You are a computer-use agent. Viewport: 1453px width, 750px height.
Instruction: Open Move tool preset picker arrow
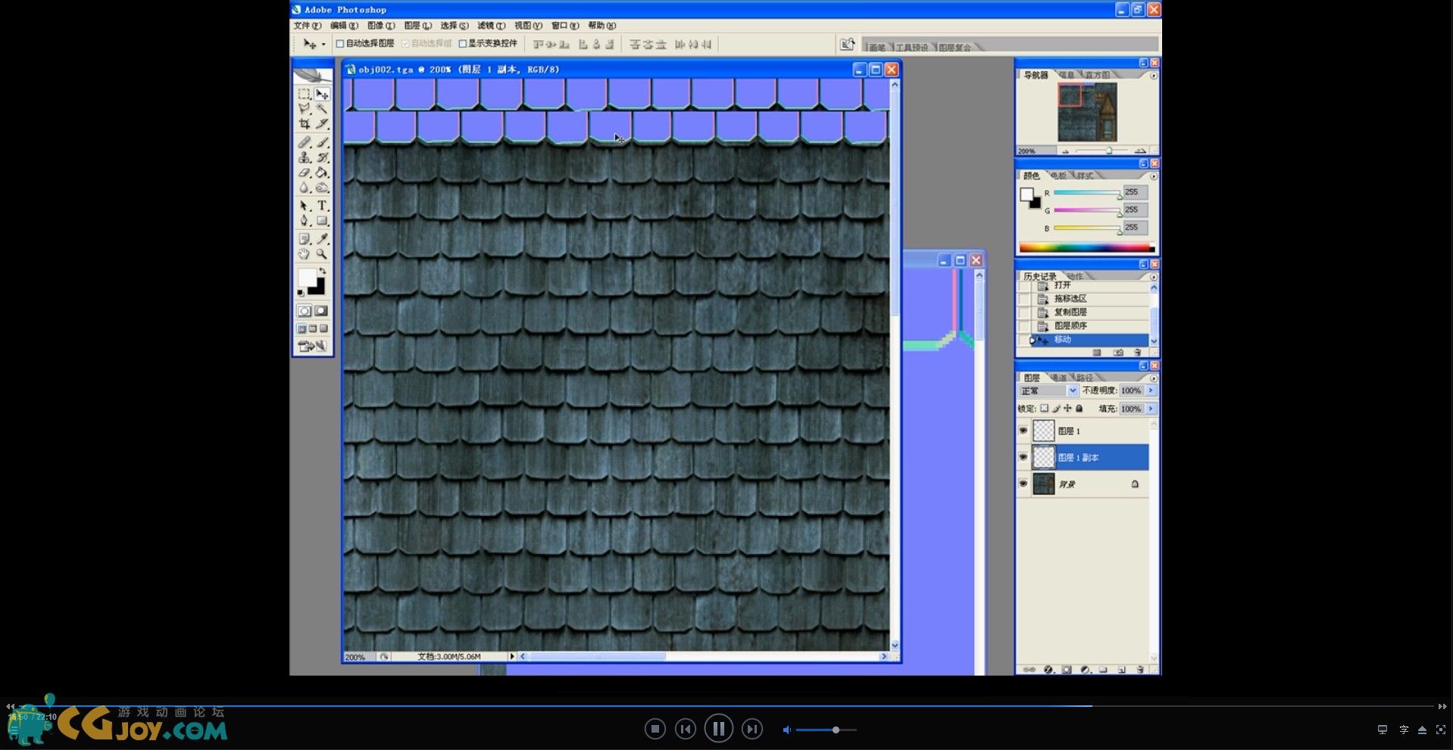pos(323,45)
